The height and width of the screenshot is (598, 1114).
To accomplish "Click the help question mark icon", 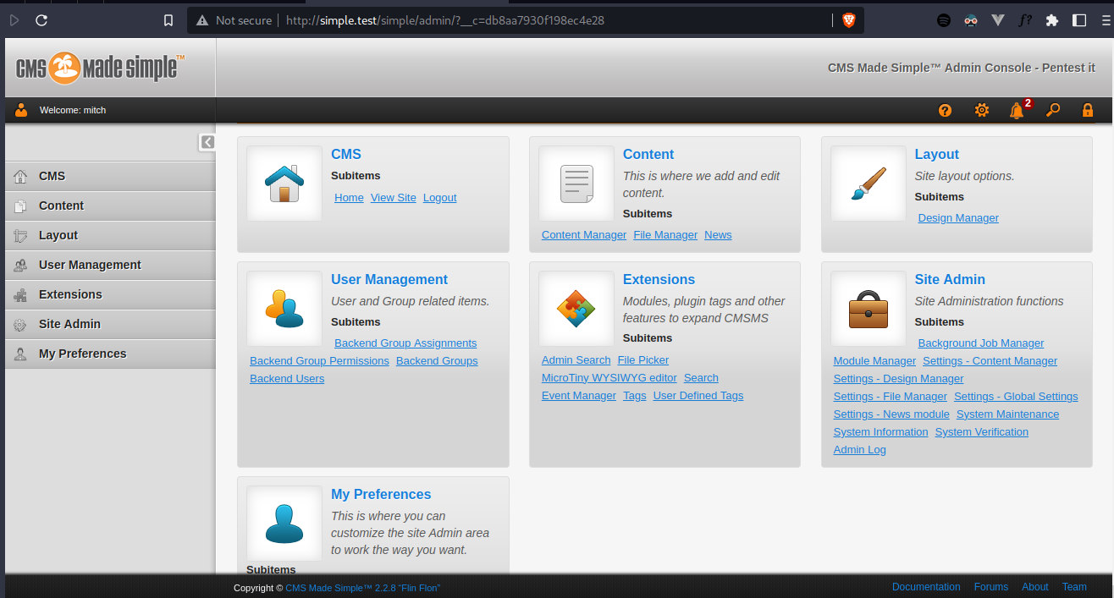I will click(x=945, y=110).
